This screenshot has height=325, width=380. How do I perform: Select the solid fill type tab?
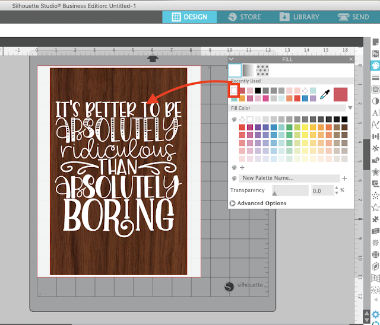click(235, 70)
